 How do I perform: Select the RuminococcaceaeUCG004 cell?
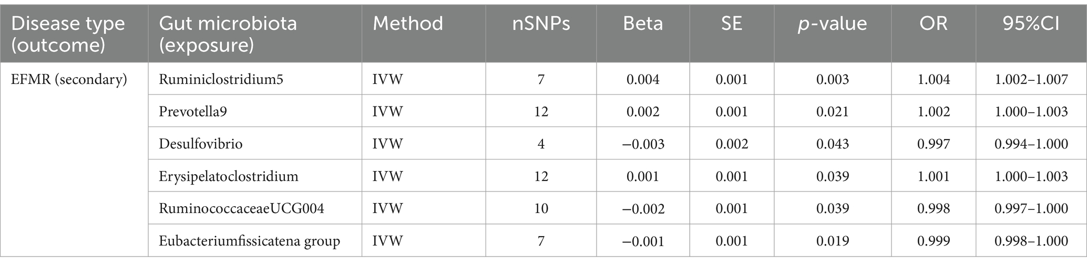[241, 208]
